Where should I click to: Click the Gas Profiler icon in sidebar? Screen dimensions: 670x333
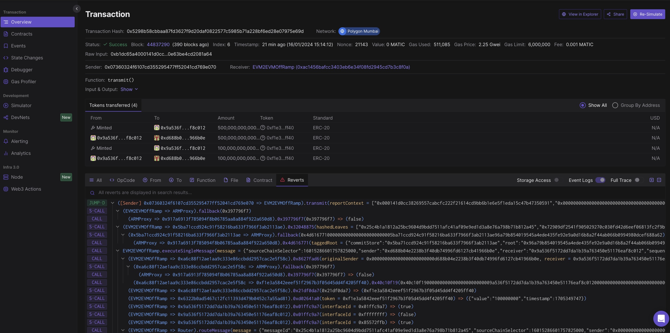click(5, 82)
